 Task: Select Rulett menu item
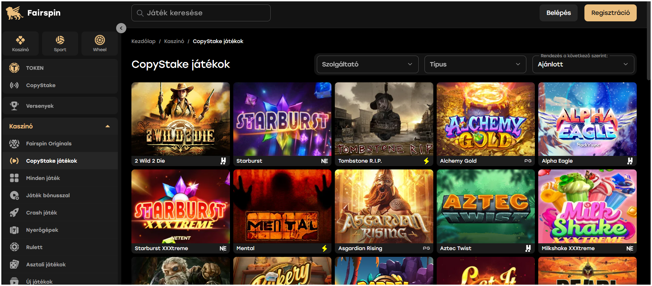point(60,247)
